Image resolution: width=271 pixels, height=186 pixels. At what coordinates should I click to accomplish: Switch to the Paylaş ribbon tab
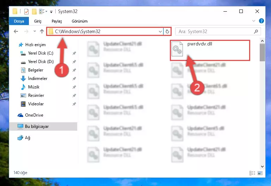[57, 21]
